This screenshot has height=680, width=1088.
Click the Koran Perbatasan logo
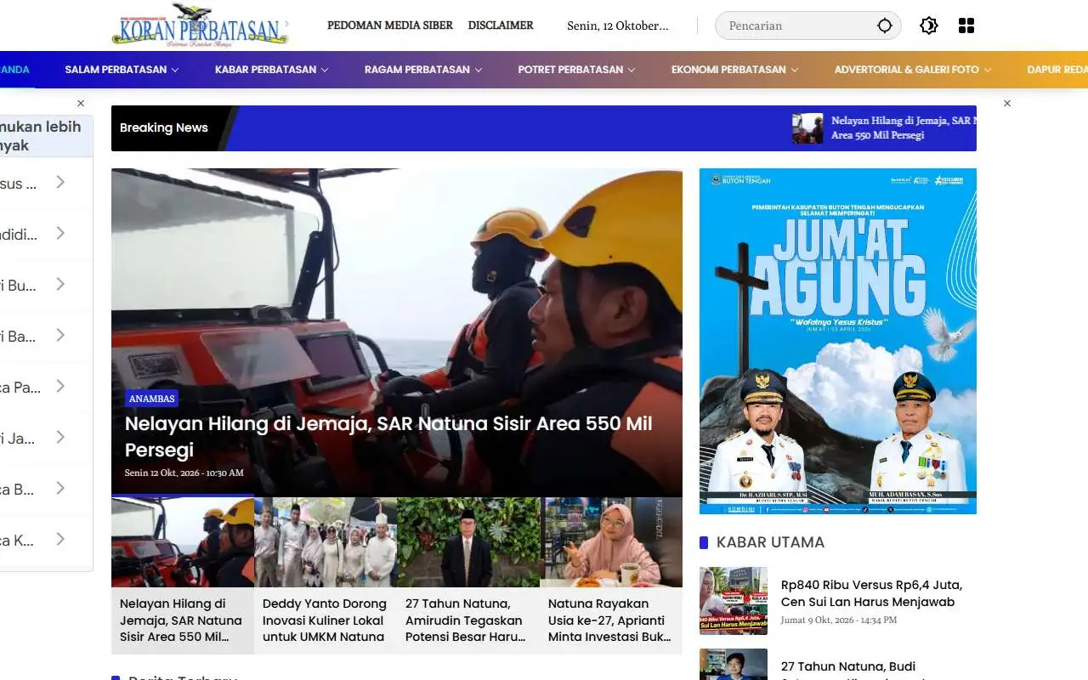(x=200, y=25)
